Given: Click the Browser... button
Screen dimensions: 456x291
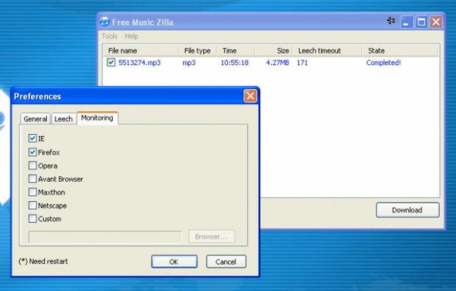Looking at the screenshot, I should 211,237.
